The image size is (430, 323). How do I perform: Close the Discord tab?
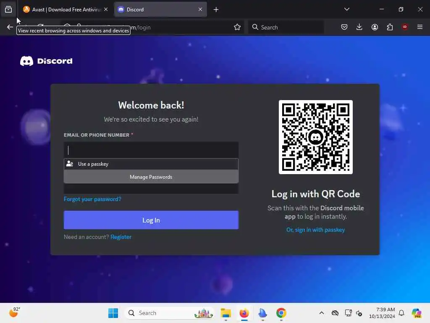(200, 10)
